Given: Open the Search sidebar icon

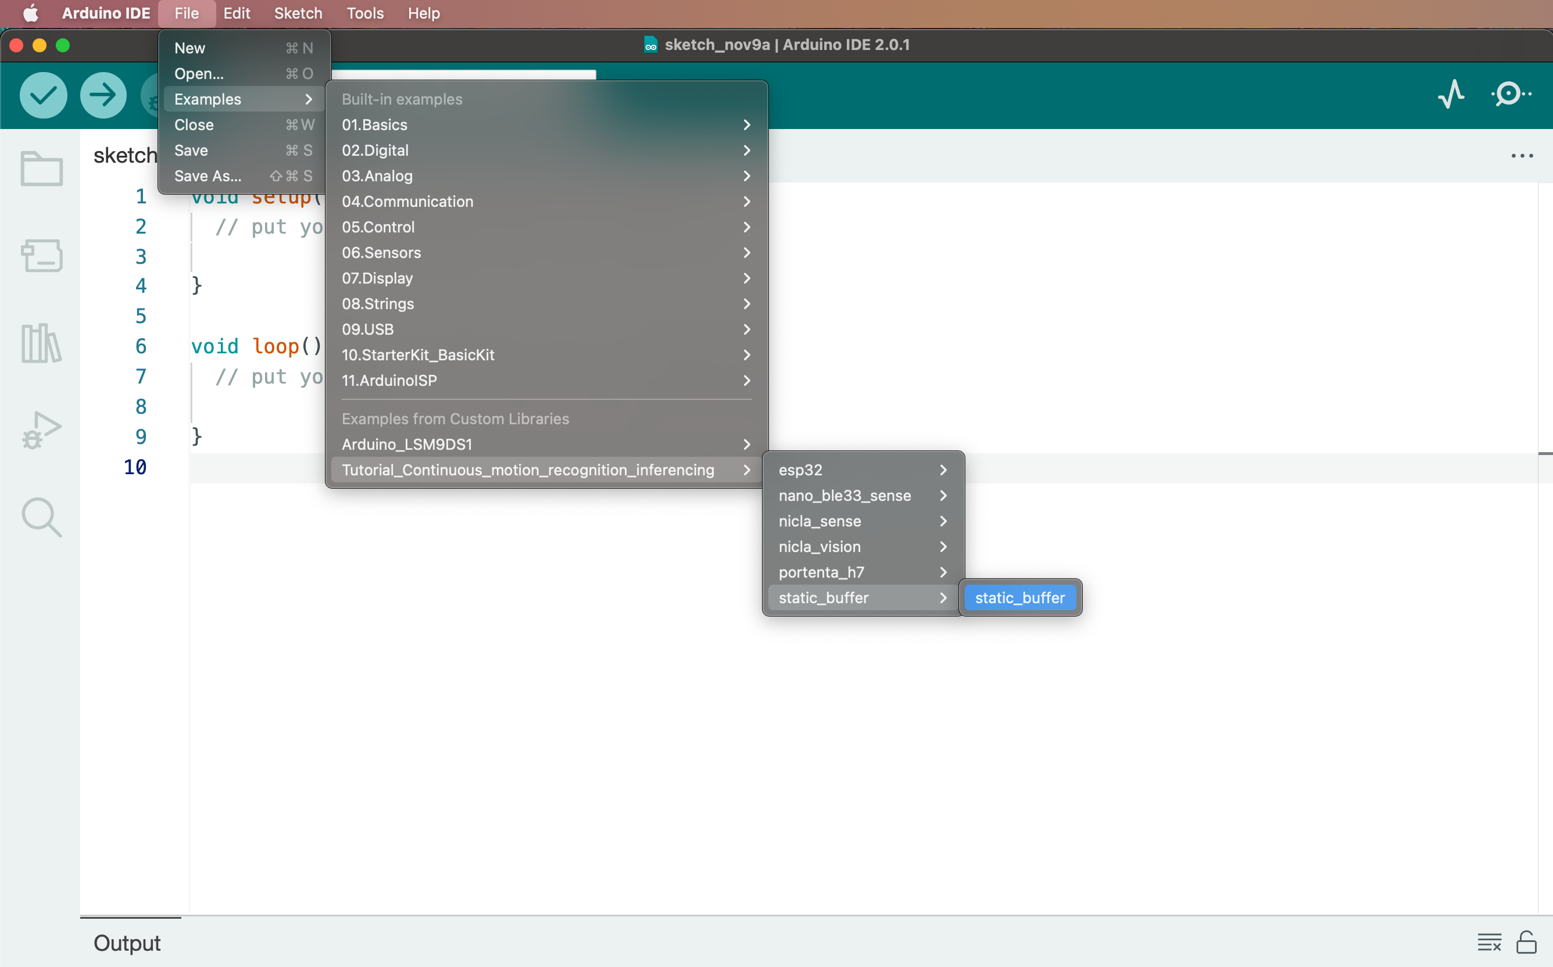Looking at the screenshot, I should (x=42, y=517).
